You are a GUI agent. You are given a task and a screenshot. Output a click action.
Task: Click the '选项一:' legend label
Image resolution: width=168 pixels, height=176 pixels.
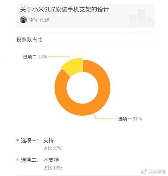[30, 140]
